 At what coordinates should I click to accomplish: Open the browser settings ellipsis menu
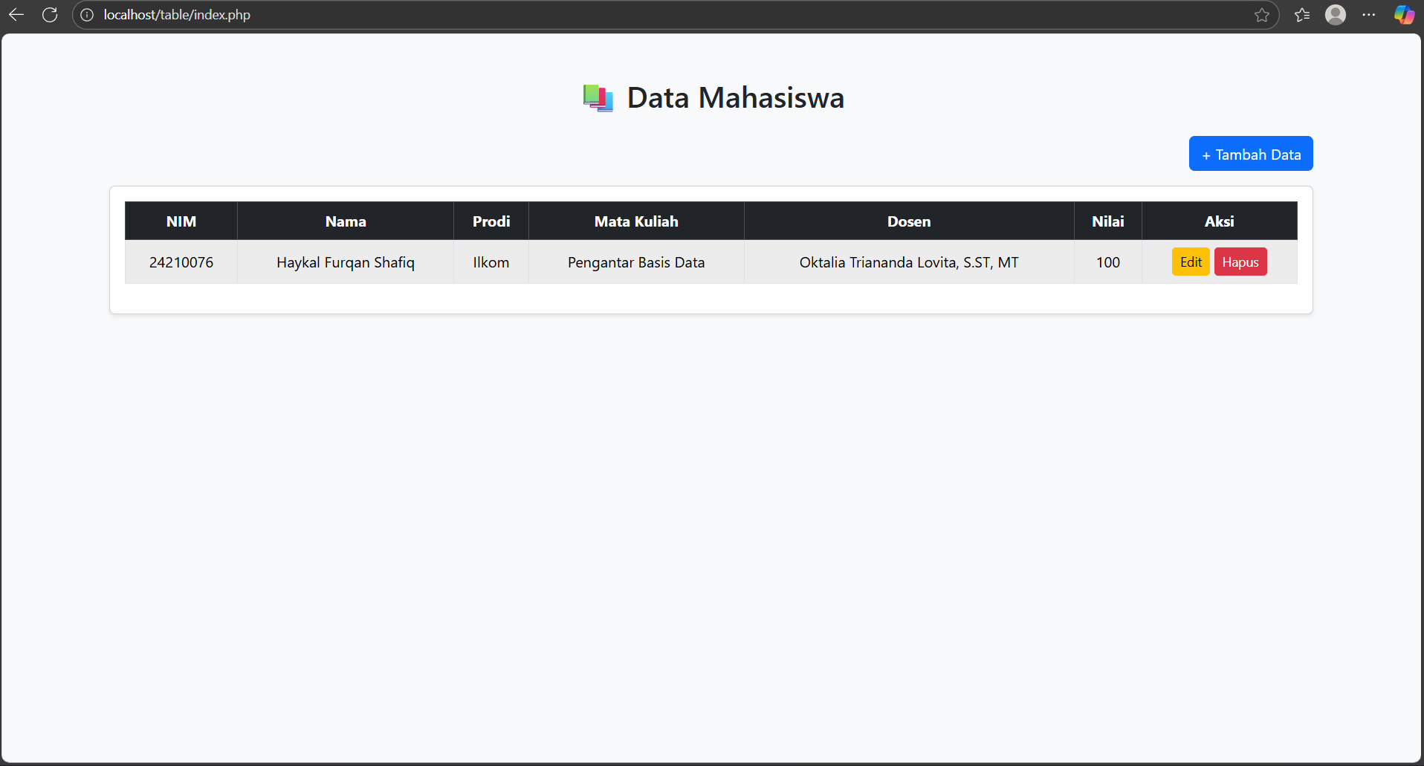1369,15
